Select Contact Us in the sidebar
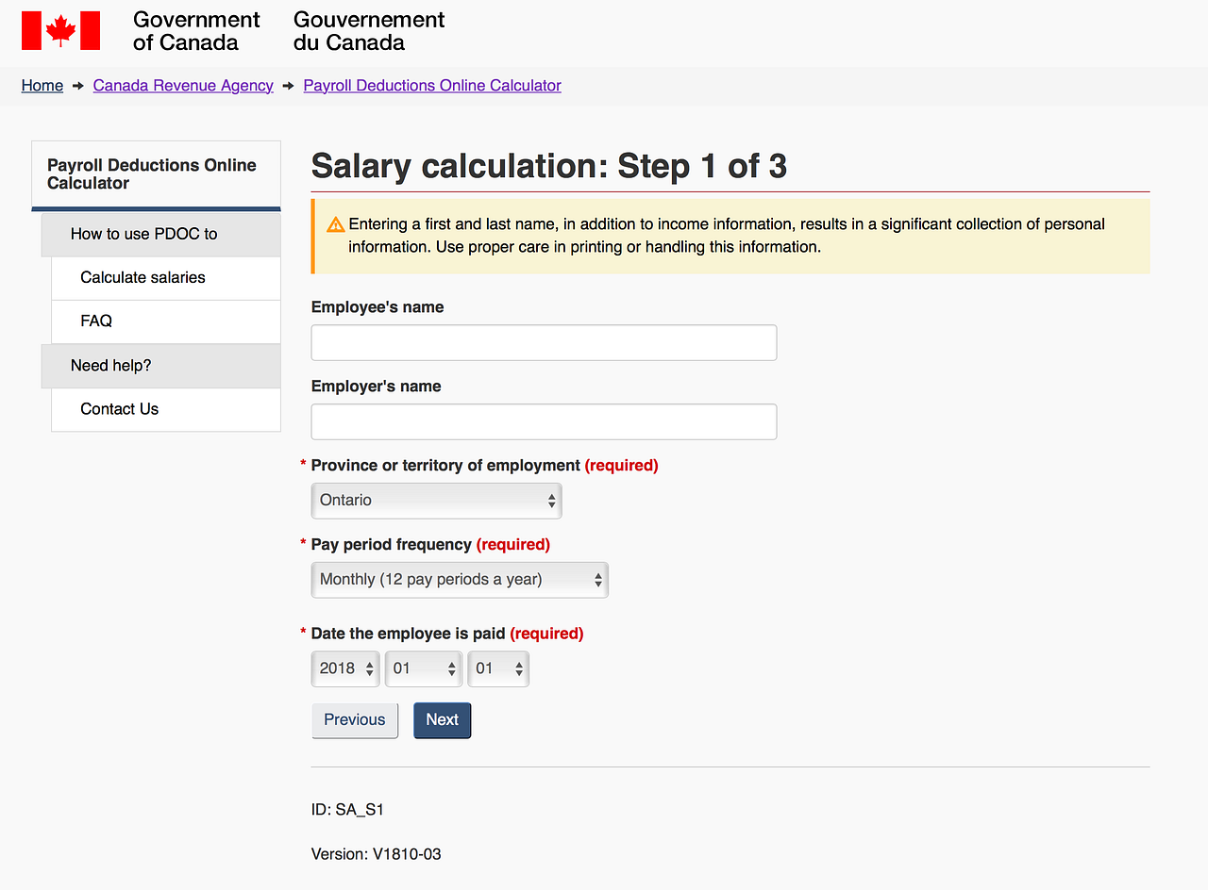 pos(119,409)
